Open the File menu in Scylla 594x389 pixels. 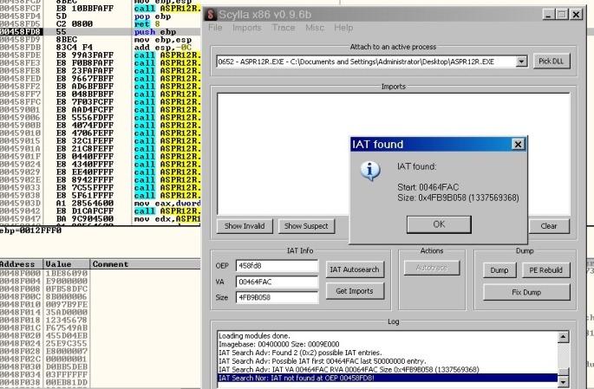point(215,28)
